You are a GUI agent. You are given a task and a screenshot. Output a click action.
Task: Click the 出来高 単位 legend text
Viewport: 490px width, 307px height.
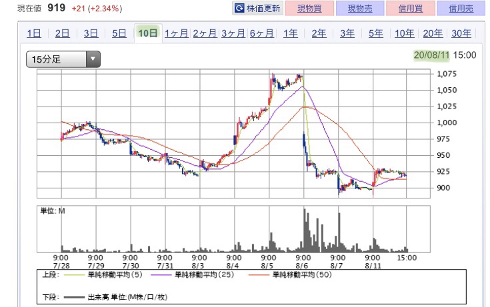coord(127,297)
